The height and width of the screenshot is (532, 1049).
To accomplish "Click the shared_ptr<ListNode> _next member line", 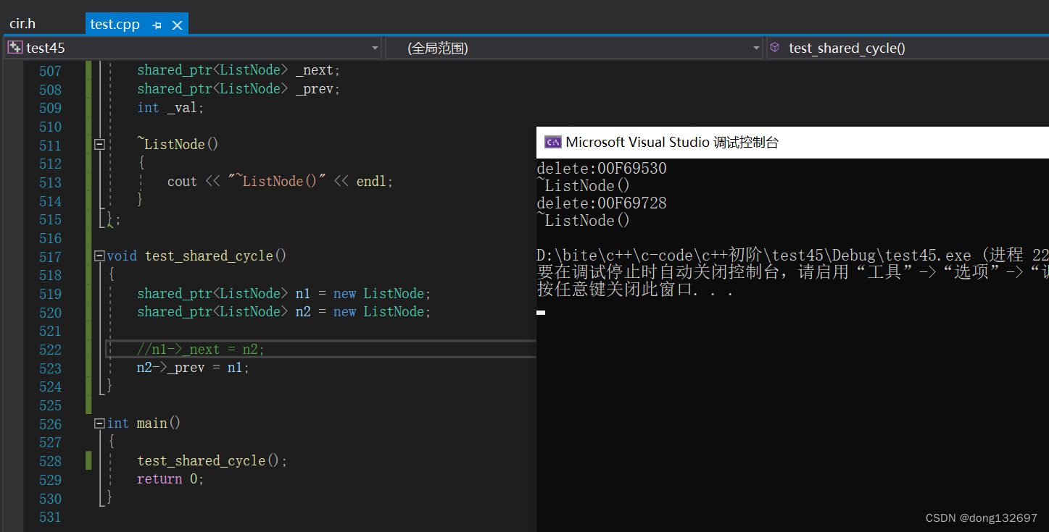I will (239, 70).
